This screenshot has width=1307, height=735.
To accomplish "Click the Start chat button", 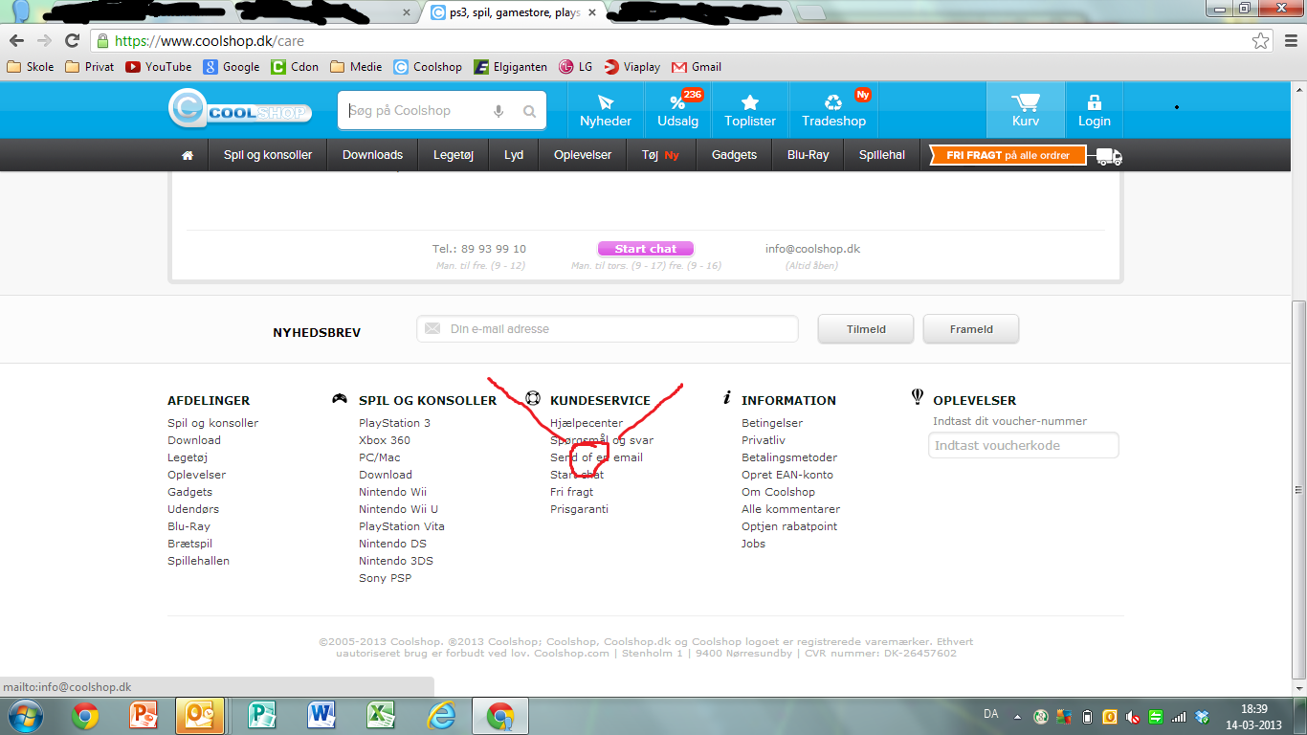I will click(x=646, y=249).
